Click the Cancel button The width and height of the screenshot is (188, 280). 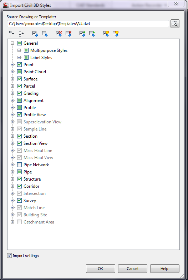(x=133, y=269)
